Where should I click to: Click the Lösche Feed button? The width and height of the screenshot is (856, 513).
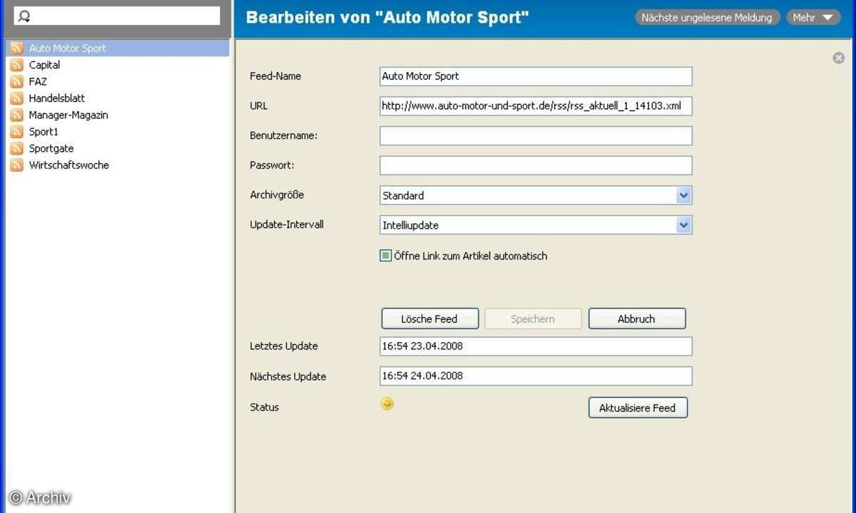tap(429, 318)
